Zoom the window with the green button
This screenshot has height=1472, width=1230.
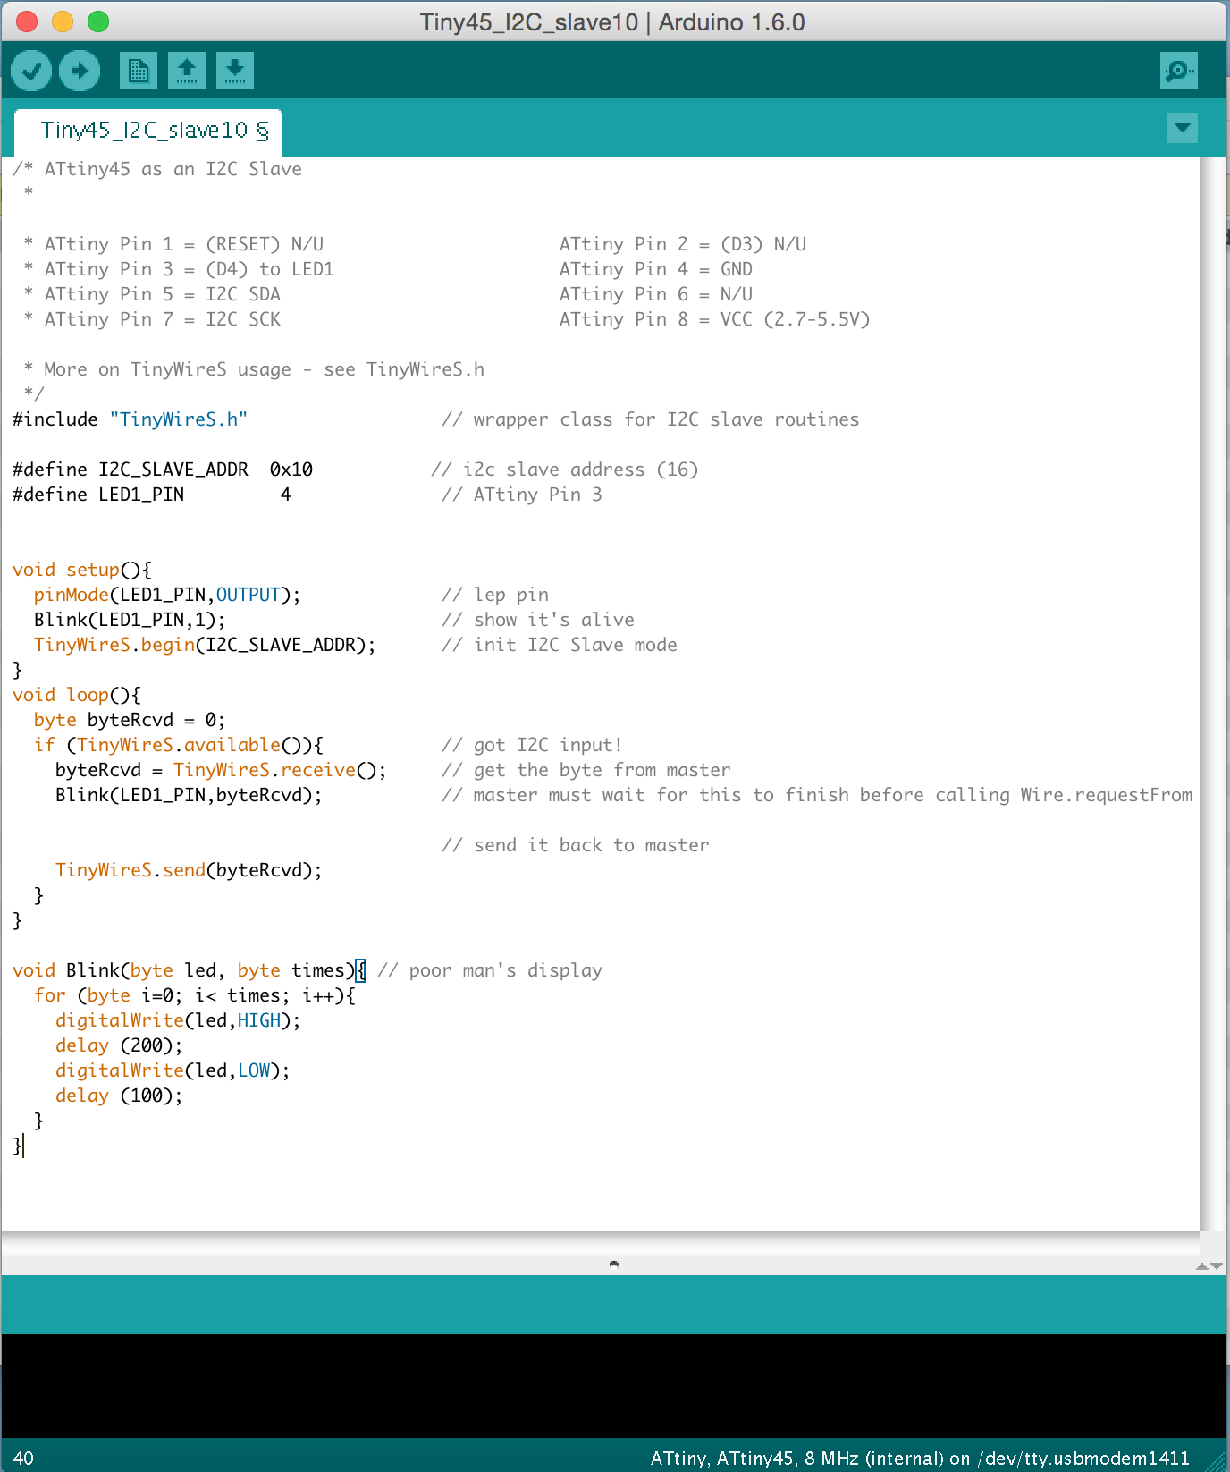point(98,21)
